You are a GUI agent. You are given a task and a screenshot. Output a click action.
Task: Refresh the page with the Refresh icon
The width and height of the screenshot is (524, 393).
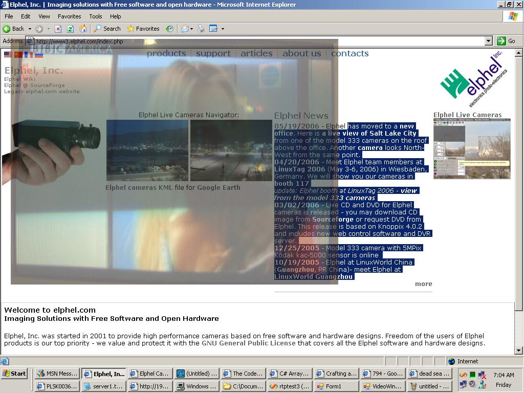[x=70, y=29]
